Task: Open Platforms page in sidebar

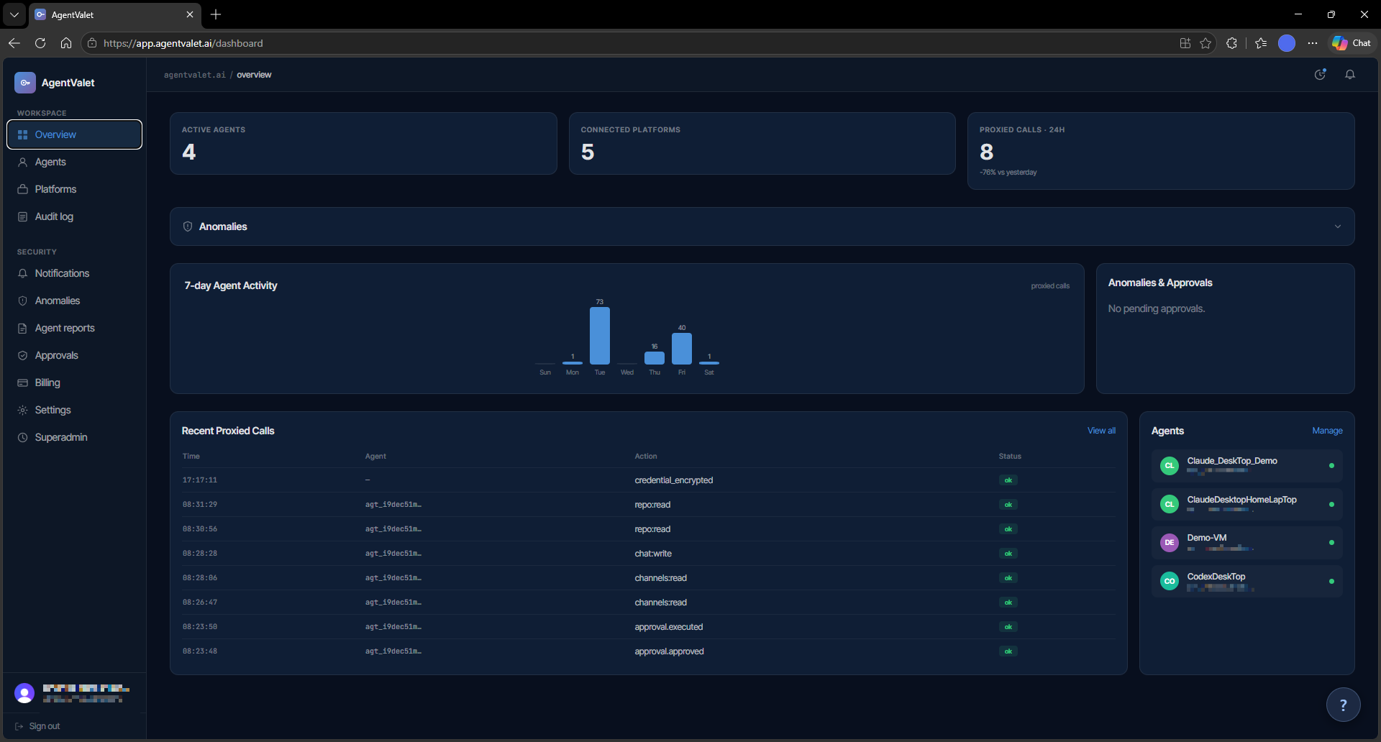Action: tap(74, 189)
